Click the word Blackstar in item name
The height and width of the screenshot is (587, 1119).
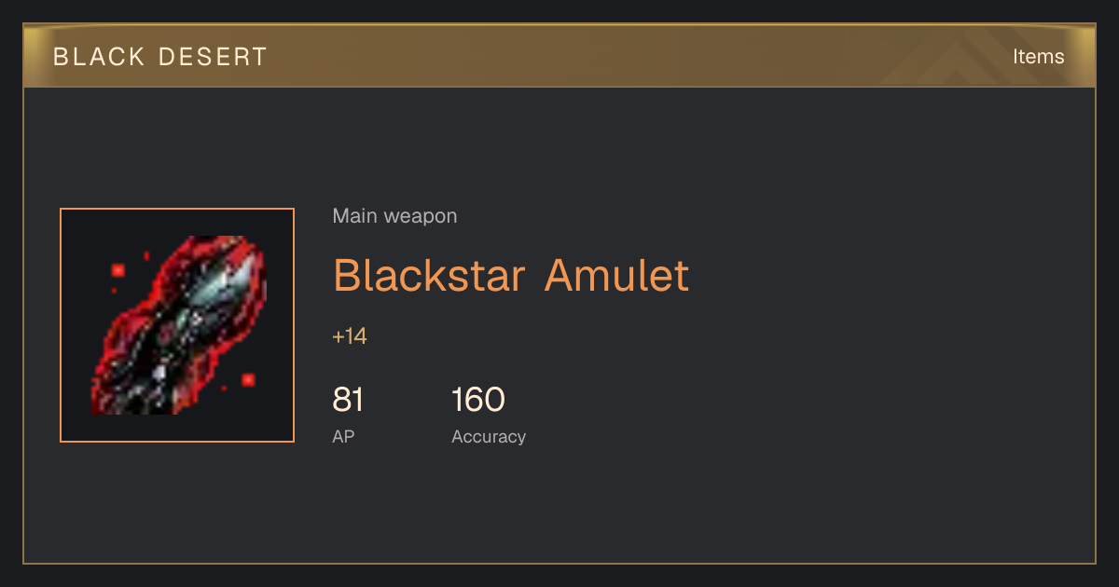(430, 275)
